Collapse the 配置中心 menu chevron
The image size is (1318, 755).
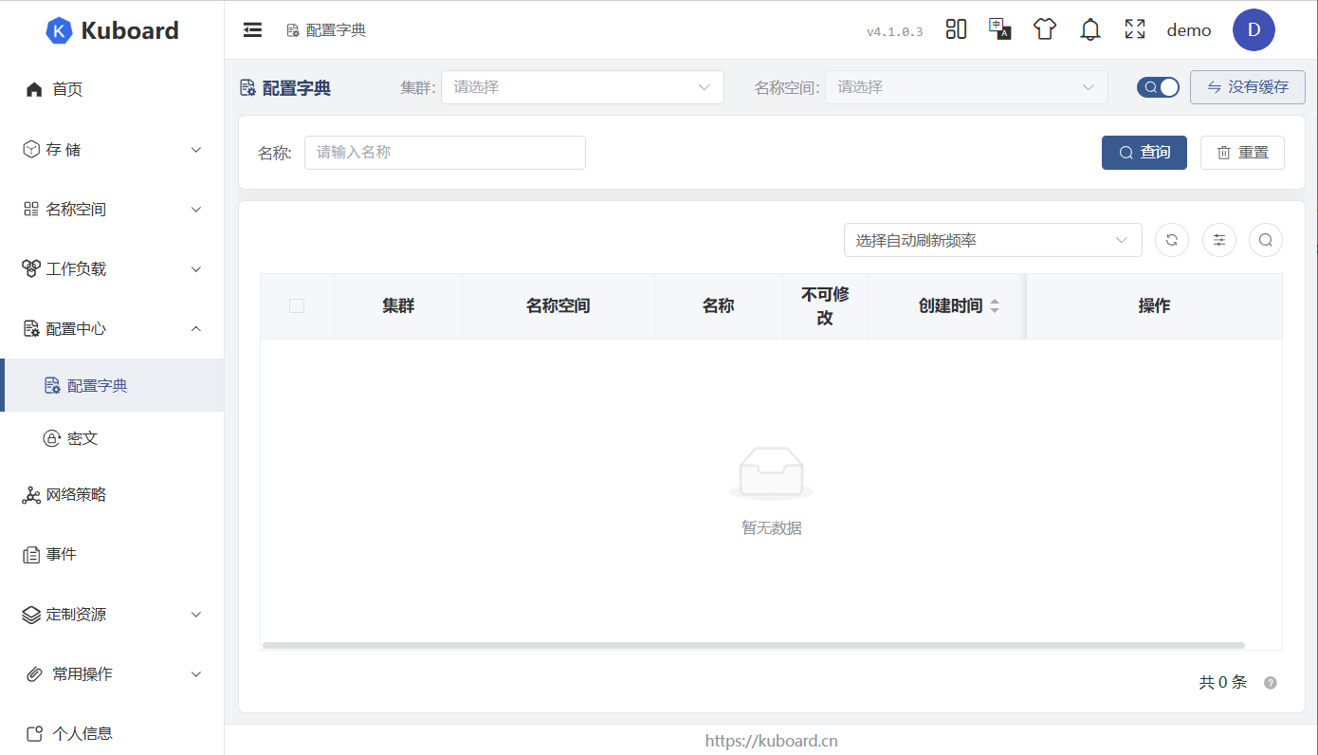196,329
